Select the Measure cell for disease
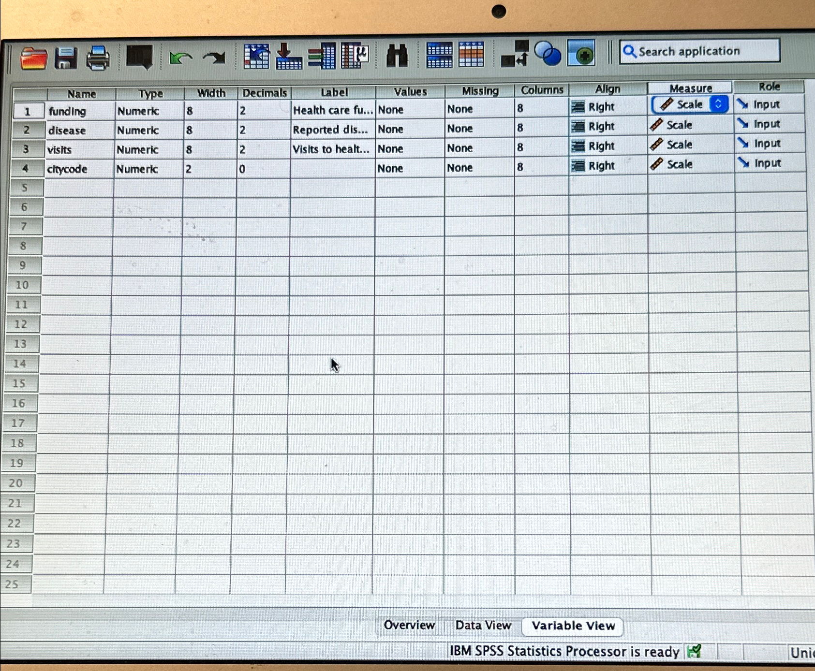Screen dimensions: 815x671 pos(690,125)
